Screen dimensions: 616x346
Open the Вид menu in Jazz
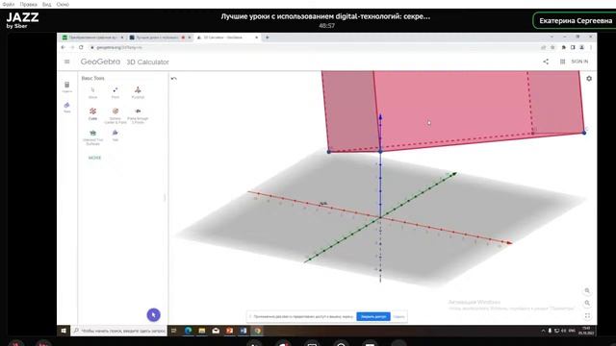pyautogui.click(x=47, y=4)
